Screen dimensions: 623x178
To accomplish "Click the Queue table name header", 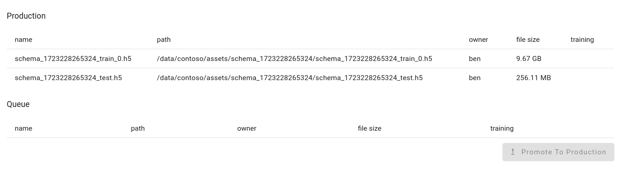I will pyautogui.click(x=24, y=128).
